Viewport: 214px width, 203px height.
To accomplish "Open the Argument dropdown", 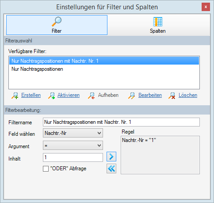I will coord(73,146).
